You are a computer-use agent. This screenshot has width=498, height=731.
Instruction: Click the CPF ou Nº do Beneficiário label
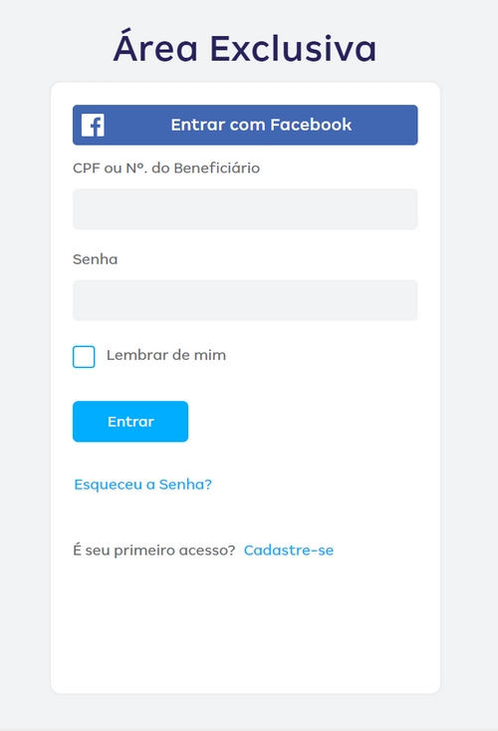pyautogui.click(x=166, y=168)
